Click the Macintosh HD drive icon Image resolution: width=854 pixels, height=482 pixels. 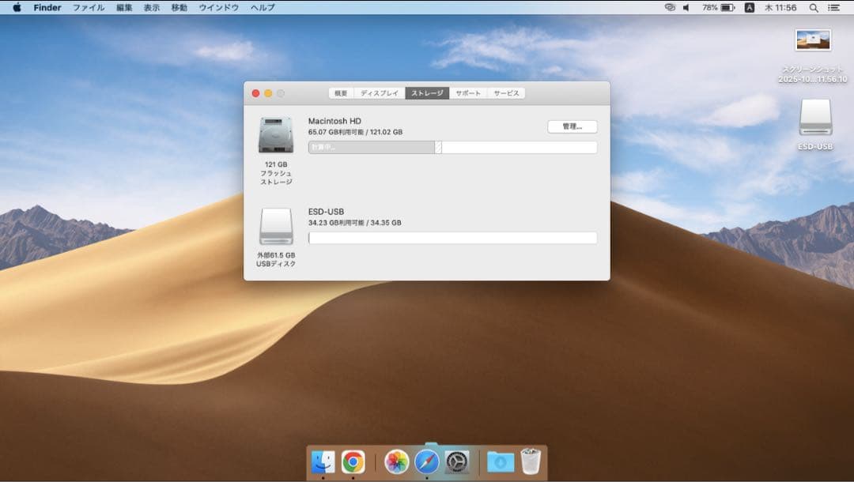(276, 134)
